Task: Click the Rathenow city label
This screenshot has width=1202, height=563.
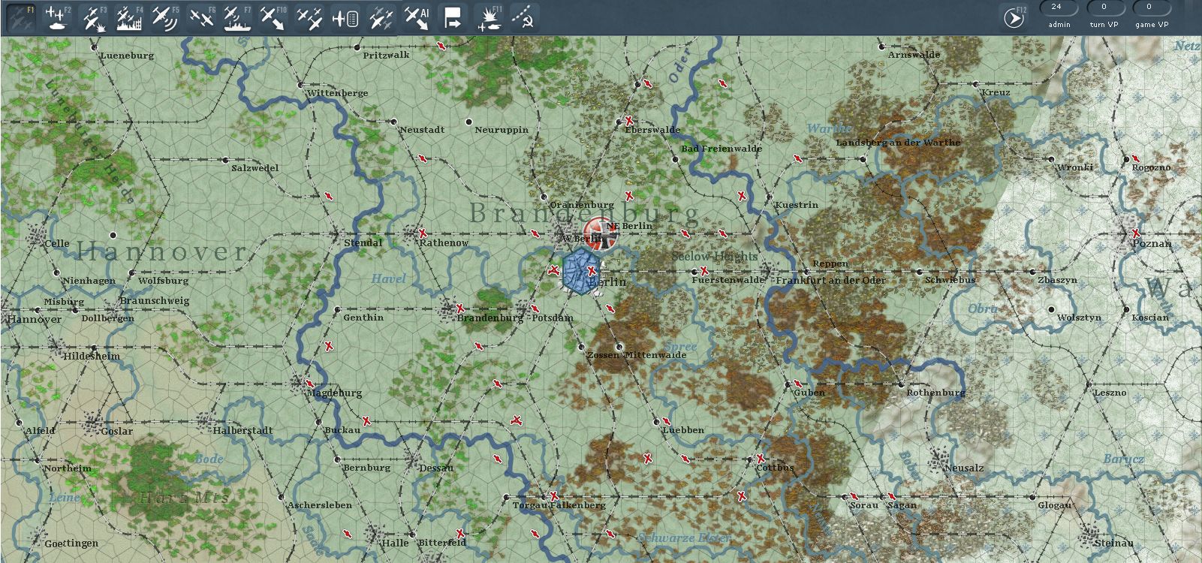Action: pos(444,242)
